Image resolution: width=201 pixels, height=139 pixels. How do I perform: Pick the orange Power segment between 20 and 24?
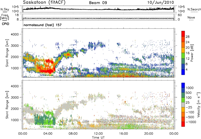point(183,45)
